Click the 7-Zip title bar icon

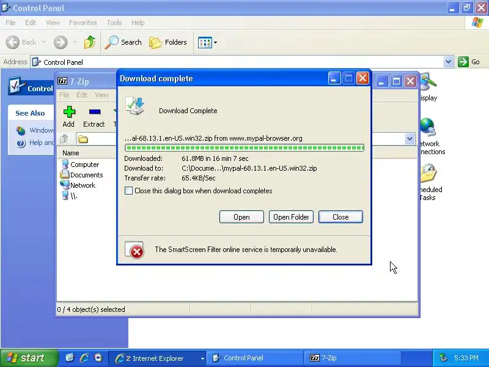click(62, 81)
